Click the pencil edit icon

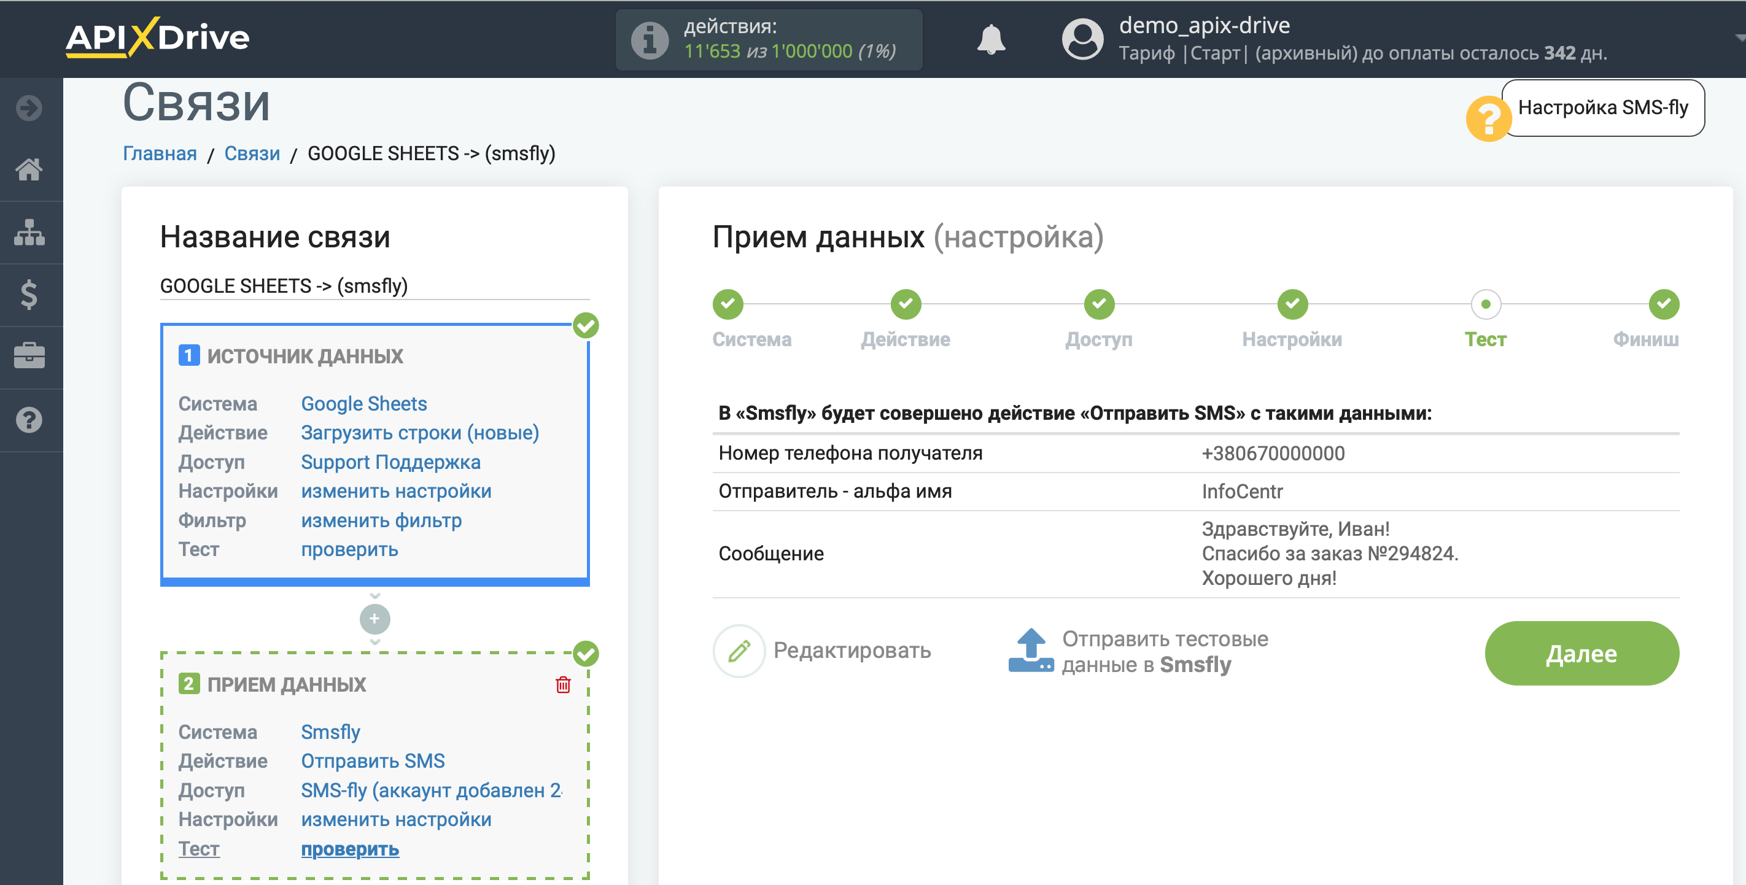(739, 651)
